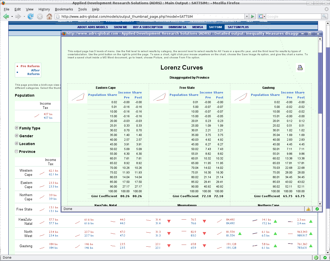Image resolution: width=330 pixels, height=261 pixels.
Task: Click the green Go arrow by URL
Action: click(252, 16)
